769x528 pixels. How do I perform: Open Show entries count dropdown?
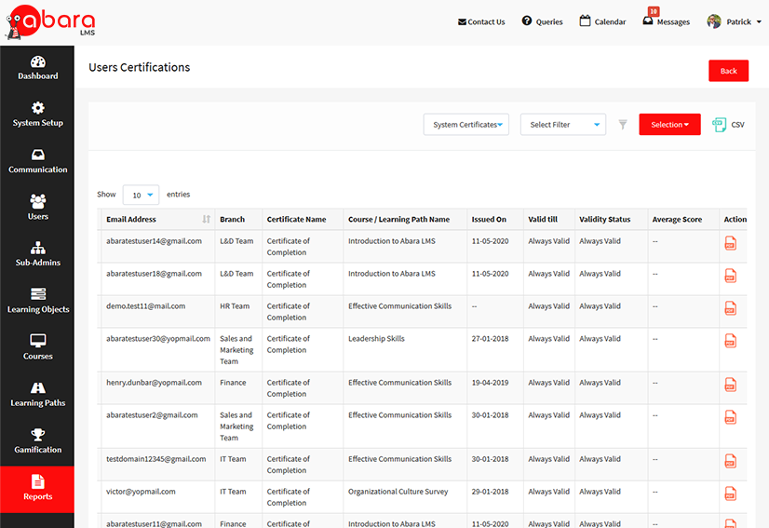pyautogui.click(x=141, y=195)
